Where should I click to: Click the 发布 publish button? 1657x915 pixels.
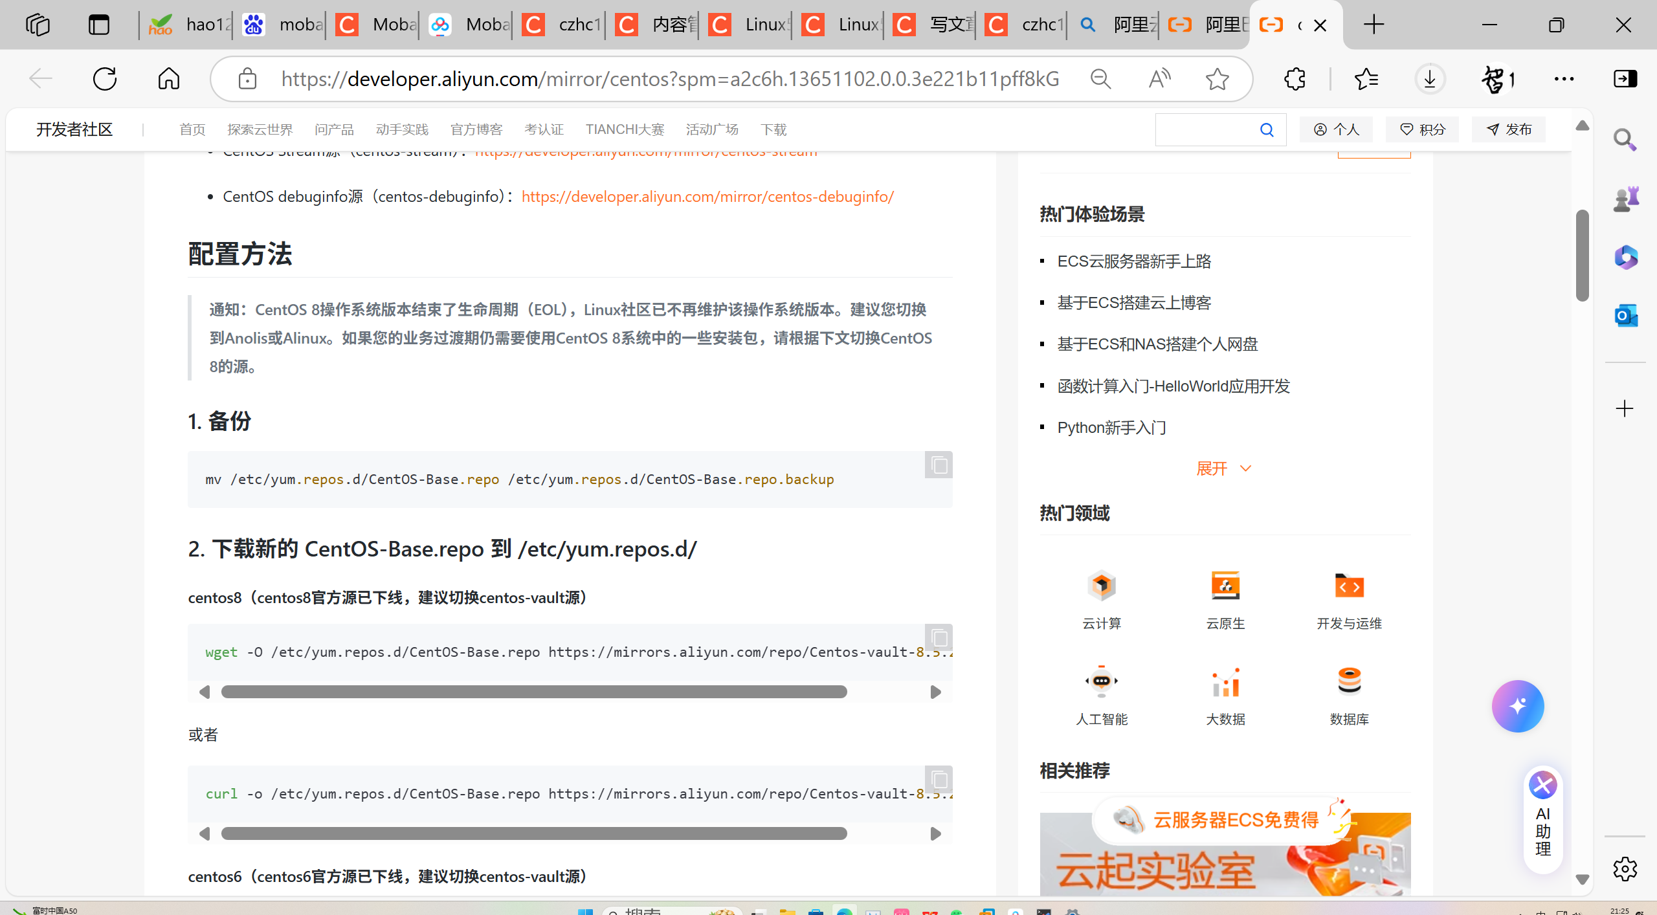click(1509, 130)
